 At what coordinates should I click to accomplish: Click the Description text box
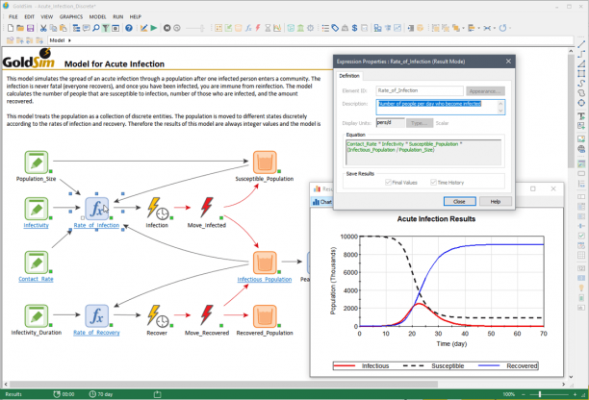click(x=440, y=107)
